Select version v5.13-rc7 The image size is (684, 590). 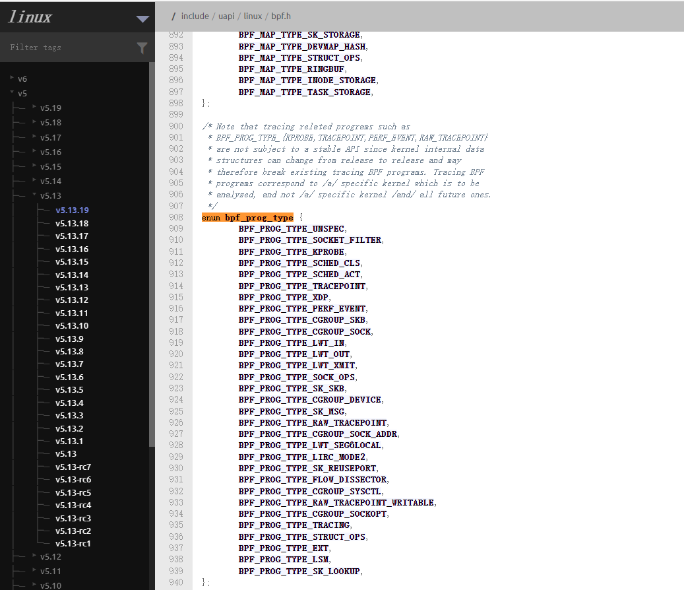pyautogui.click(x=73, y=467)
